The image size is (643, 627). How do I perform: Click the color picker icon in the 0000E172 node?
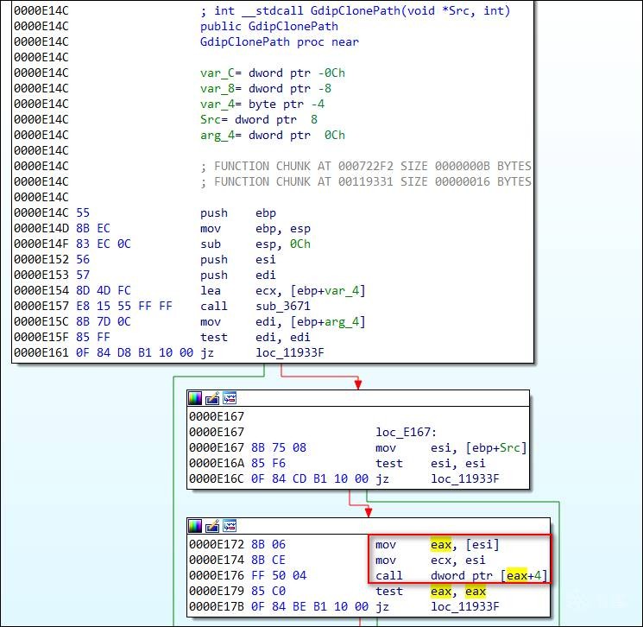(195, 526)
